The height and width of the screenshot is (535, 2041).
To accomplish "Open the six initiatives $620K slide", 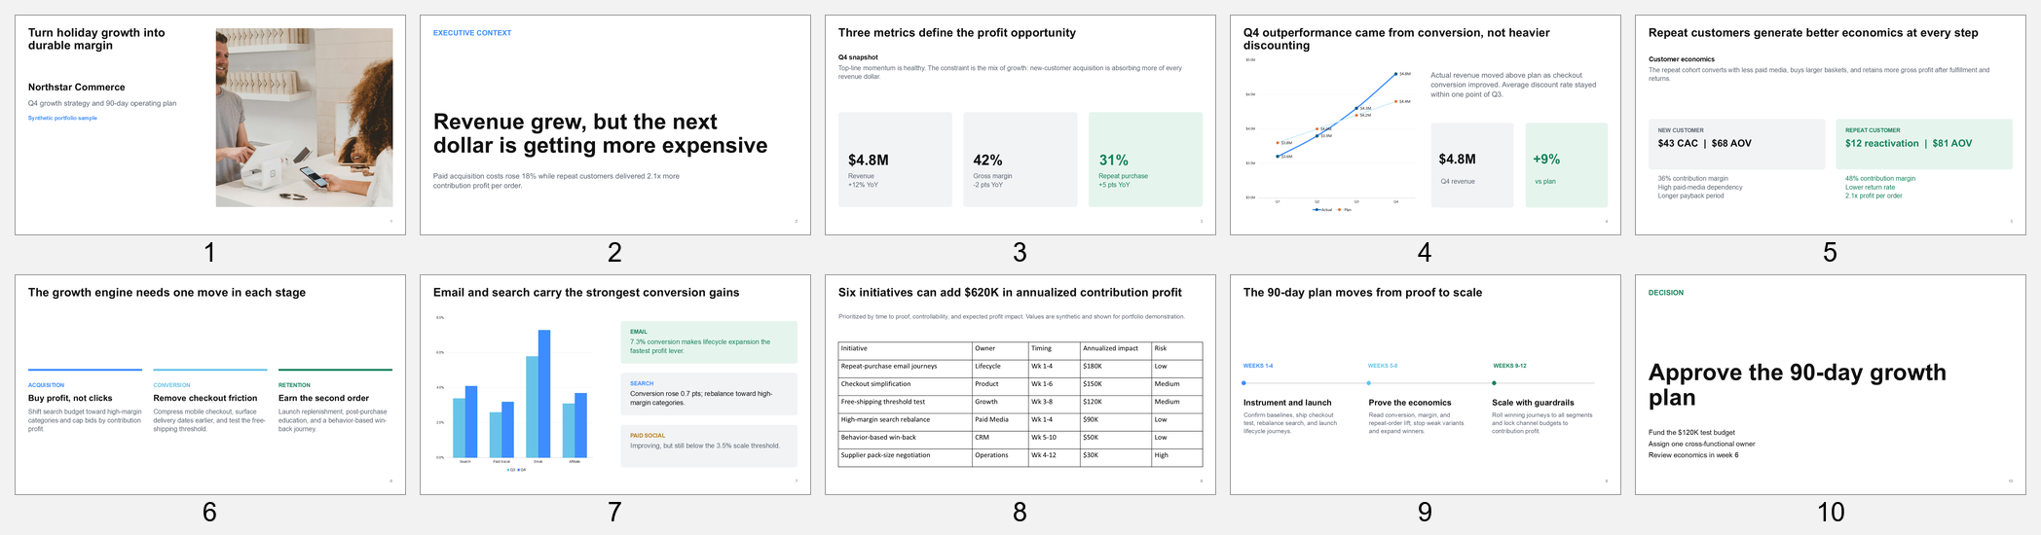I will [x=1020, y=384].
